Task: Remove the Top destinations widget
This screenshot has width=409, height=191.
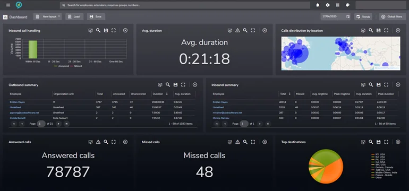Action: click(x=398, y=142)
